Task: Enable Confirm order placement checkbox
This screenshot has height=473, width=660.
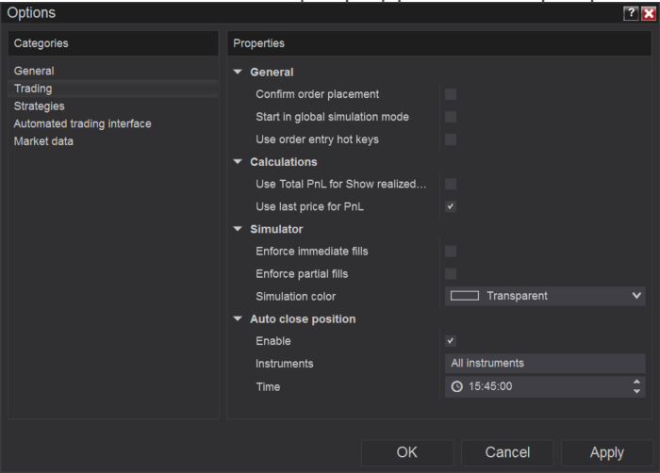Action: pyautogui.click(x=451, y=94)
